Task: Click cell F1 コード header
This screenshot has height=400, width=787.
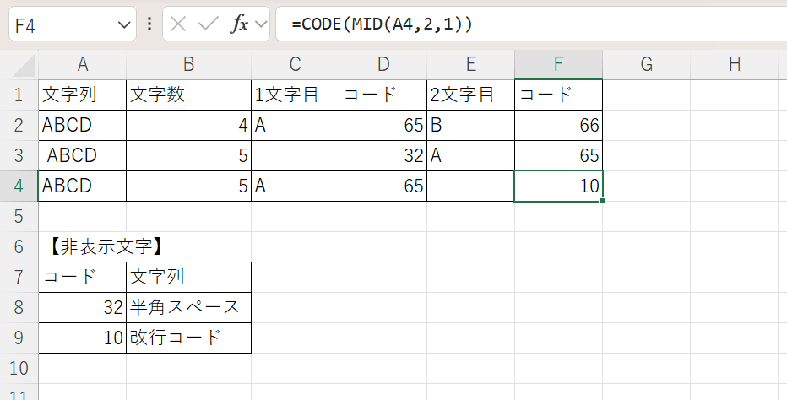Action: tap(559, 95)
